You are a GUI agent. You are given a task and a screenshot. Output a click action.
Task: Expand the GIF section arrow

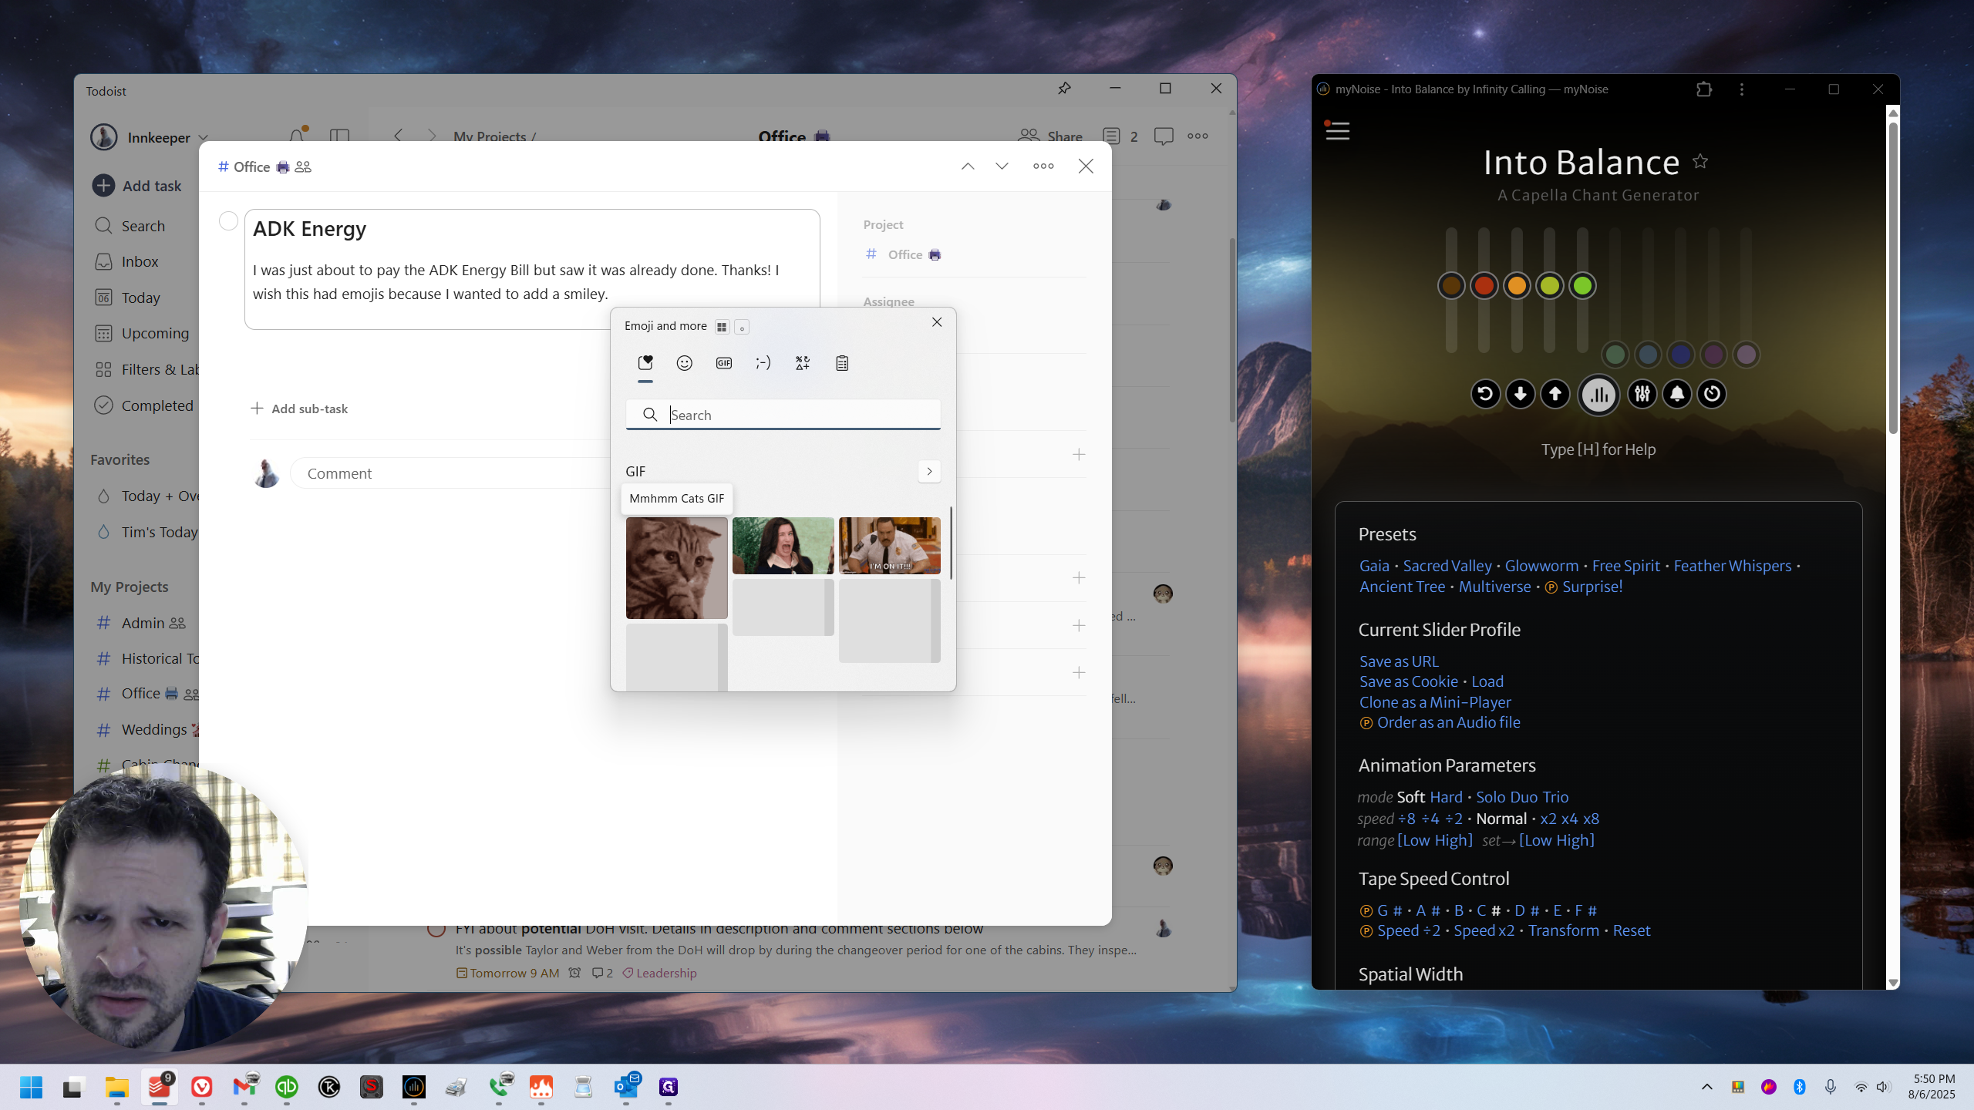click(x=929, y=471)
